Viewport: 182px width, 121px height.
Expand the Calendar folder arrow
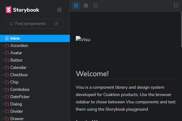(x=3, y=68)
